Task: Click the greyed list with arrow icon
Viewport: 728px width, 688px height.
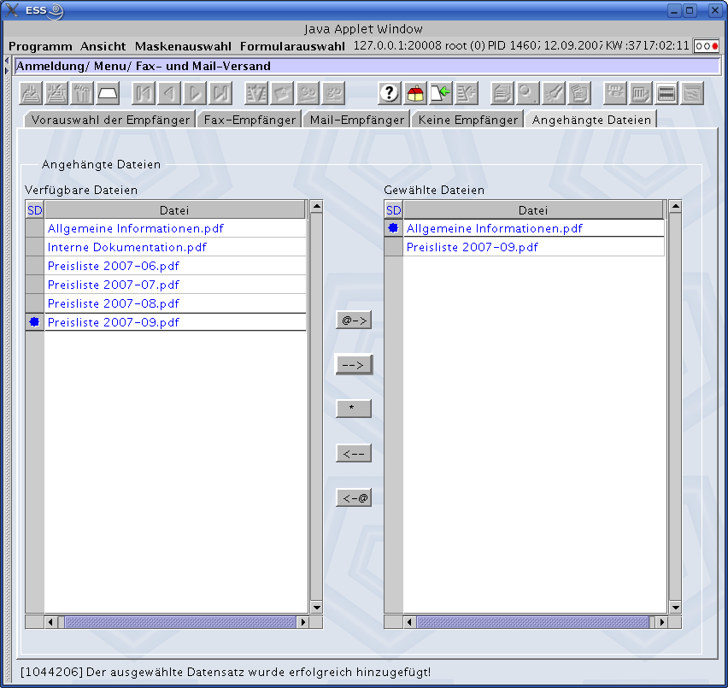Action: tap(467, 93)
